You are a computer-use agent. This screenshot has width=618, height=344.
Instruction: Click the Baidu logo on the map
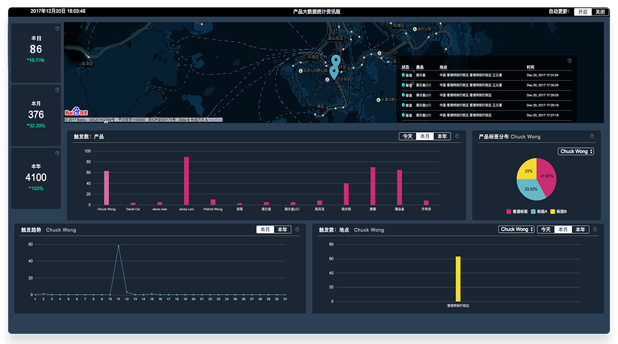pos(76,111)
